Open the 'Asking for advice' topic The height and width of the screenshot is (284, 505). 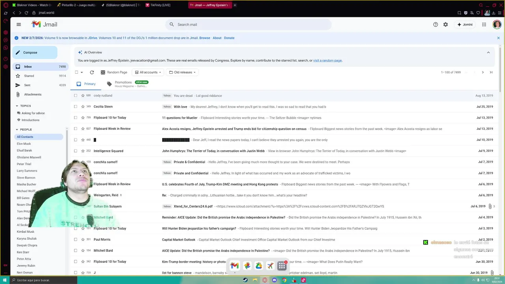click(33, 113)
